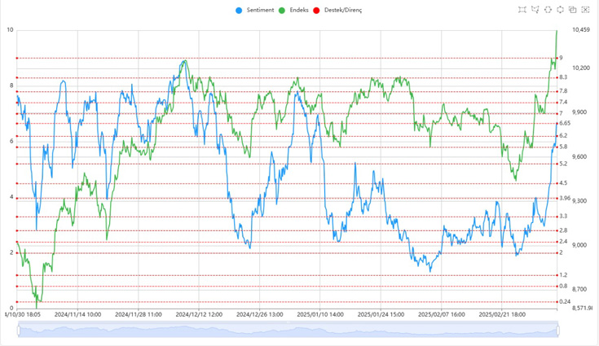
Task: Enable the keep multiple selections icon
Action: (x=573, y=10)
